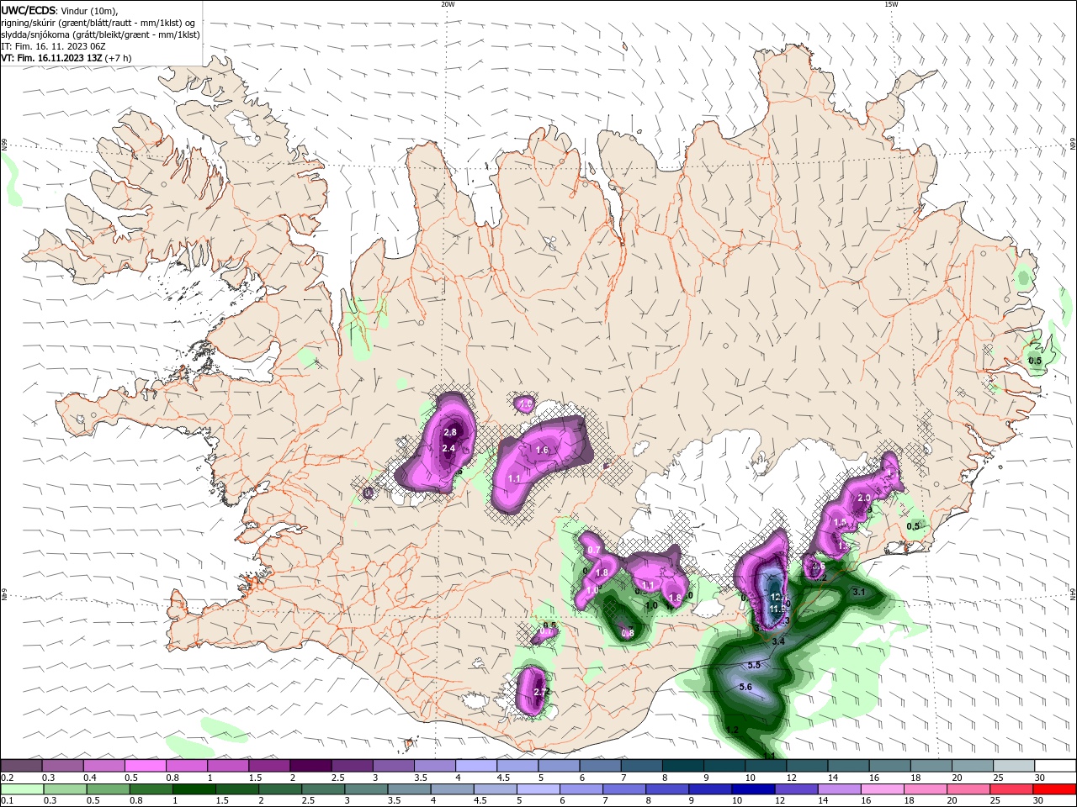Click the palest green 0.1 rain legend swatch
The width and height of the screenshot is (1077, 807).
tap(22, 789)
